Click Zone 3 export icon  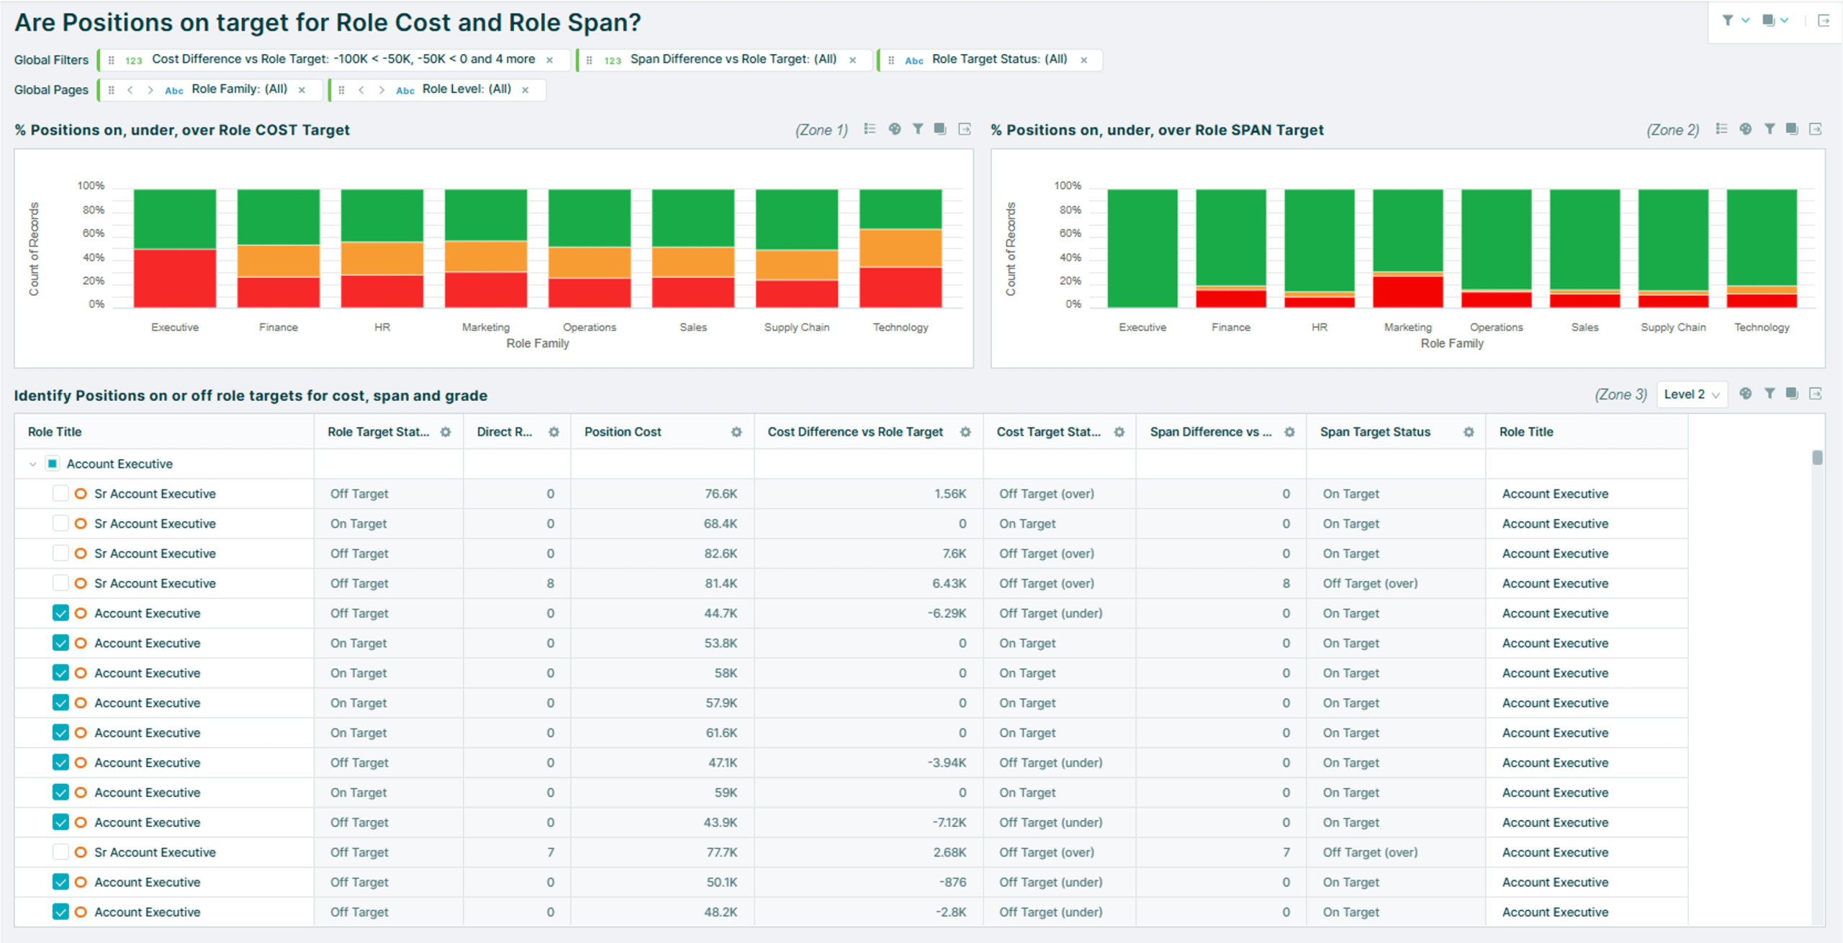click(x=1816, y=394)
